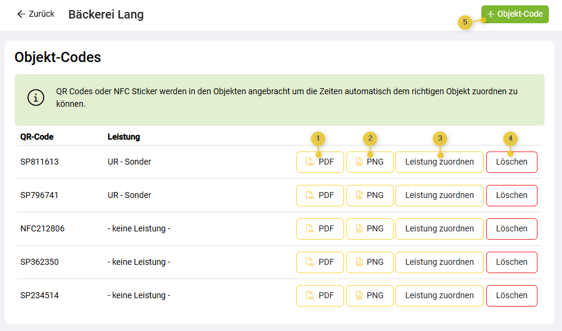The width and height of the screenshot is (562, 331).
Task: Assign a Leistung to code SP811613
Action: 440,162
